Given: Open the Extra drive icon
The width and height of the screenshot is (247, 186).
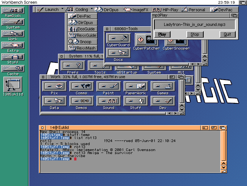Looking at the screenshot, I should [13, 45].
